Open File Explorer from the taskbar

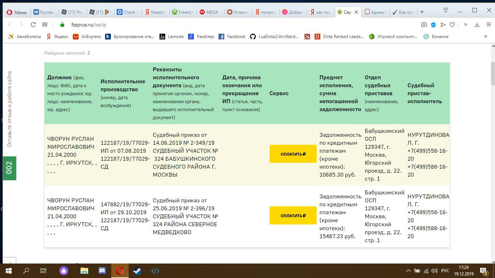(x=84, y=271)
